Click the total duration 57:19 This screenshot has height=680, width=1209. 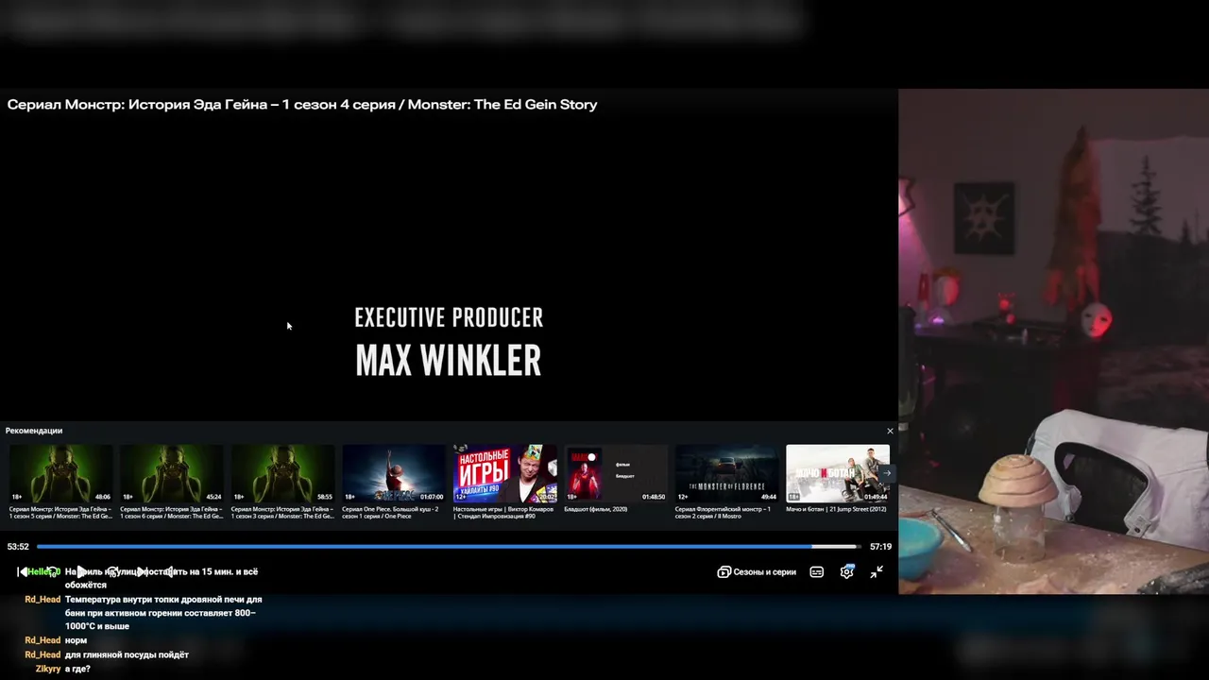pyautogui.click(x=880, y=547)
